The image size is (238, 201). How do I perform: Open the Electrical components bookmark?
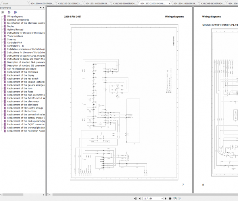pyautogui.click(x=18, y=20)
